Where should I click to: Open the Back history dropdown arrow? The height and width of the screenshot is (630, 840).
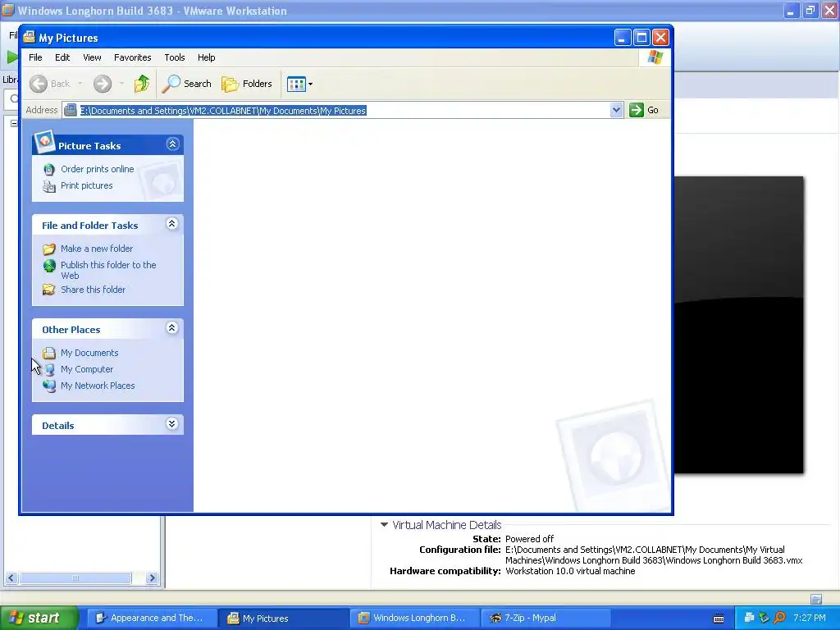[80, 84]
